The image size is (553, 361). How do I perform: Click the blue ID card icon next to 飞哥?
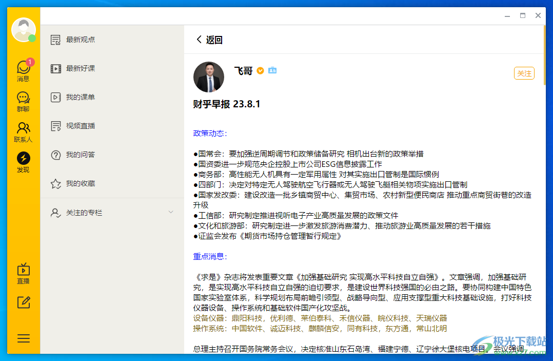[272, 70]
